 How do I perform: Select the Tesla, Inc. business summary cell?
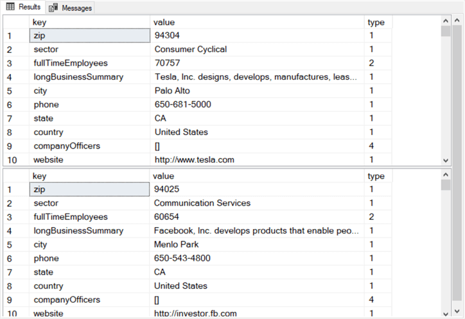click(x=257, y=77)
